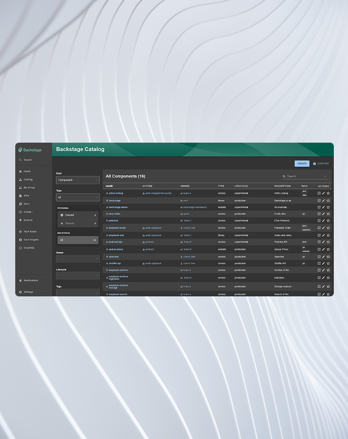Expand the Kind dropdown showing Component

[78, 180]
